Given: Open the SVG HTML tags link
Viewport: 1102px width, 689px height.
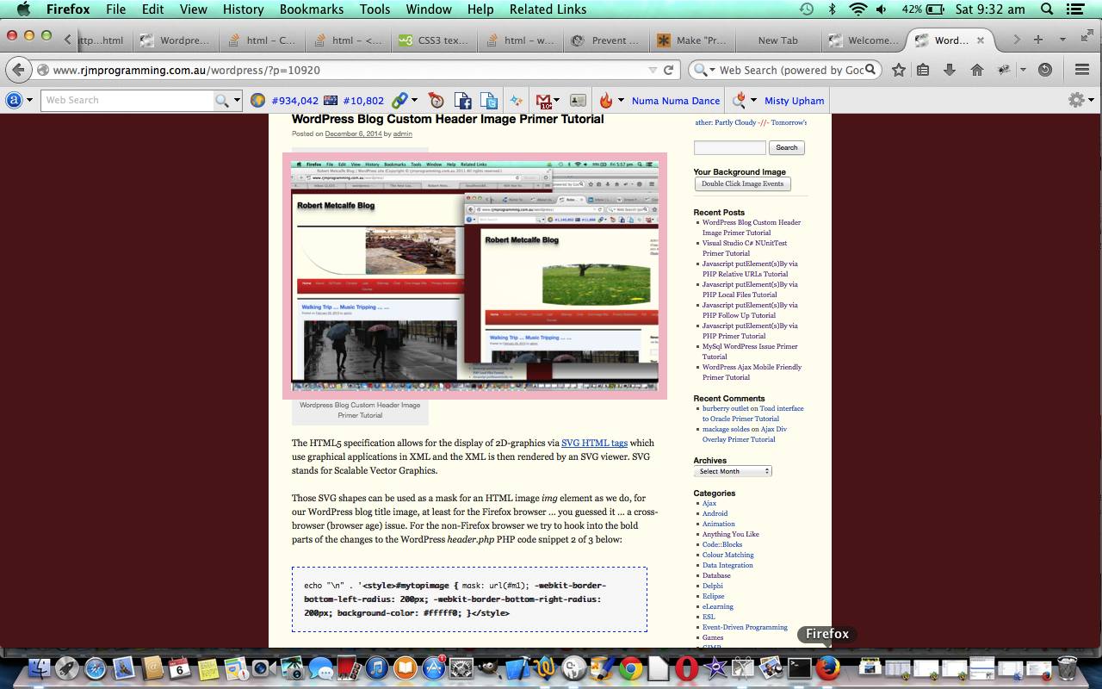Looking at the screenshot, I should (594, 443).
